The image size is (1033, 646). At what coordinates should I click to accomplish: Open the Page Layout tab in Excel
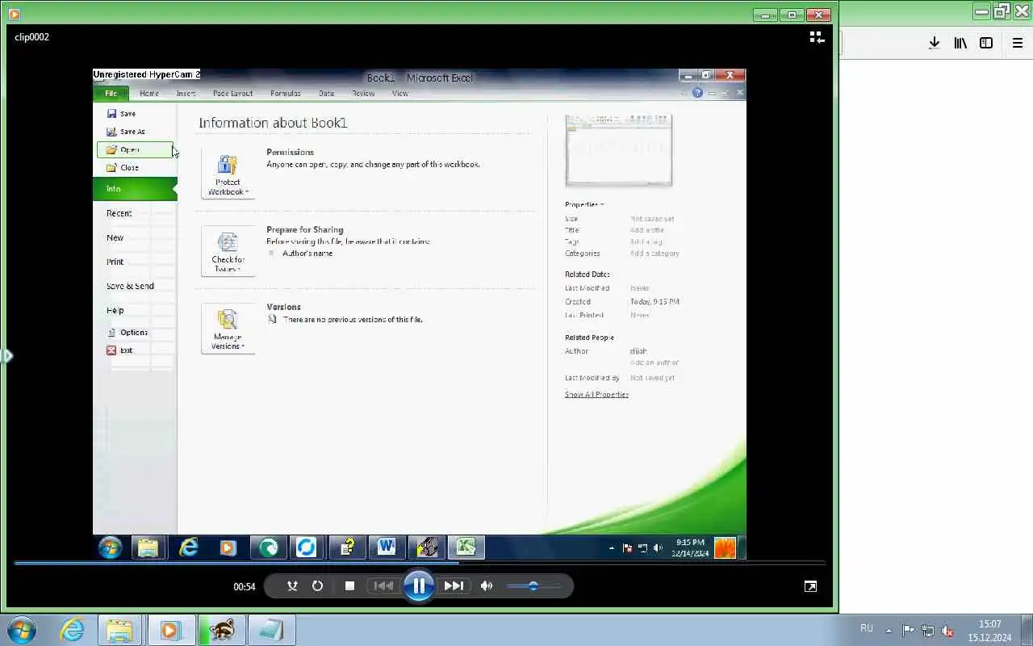pos(232,94)
